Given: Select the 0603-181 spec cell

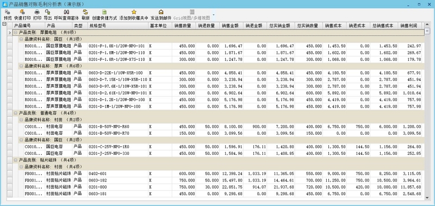Looking at the screenshot, I should (x=118, y=193).
